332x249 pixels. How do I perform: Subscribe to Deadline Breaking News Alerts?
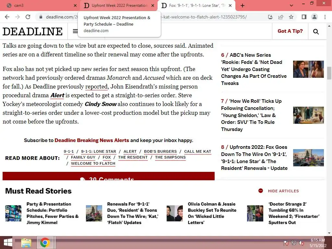[92, 140]
